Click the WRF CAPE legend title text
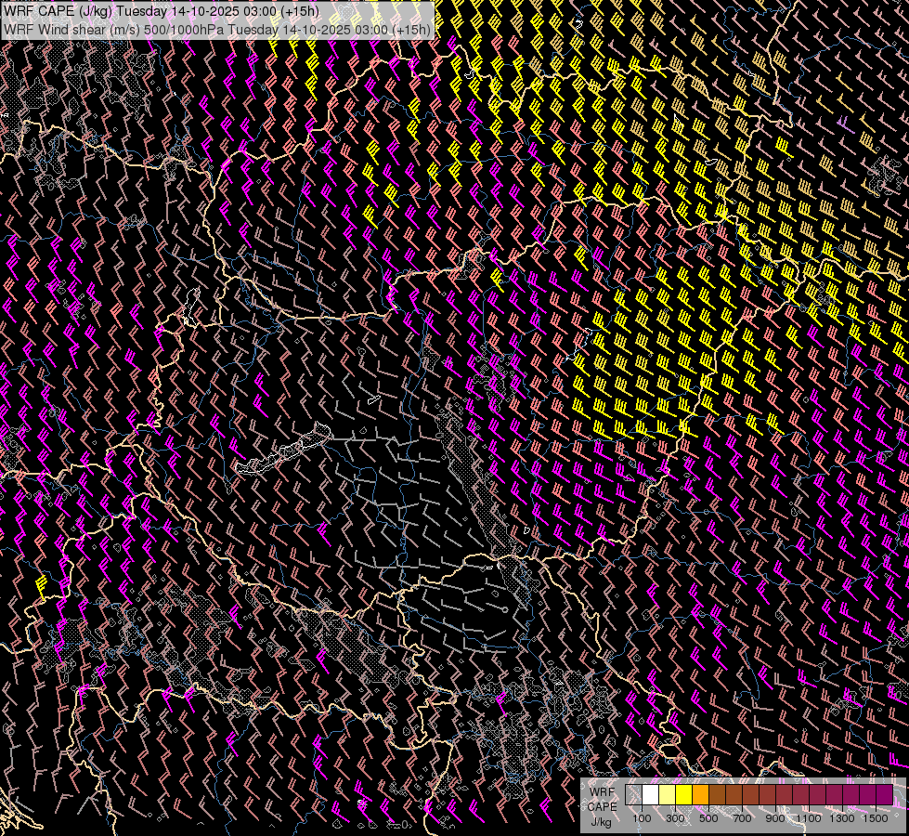Viewport: 909px width, 836px height. (603, 799)
